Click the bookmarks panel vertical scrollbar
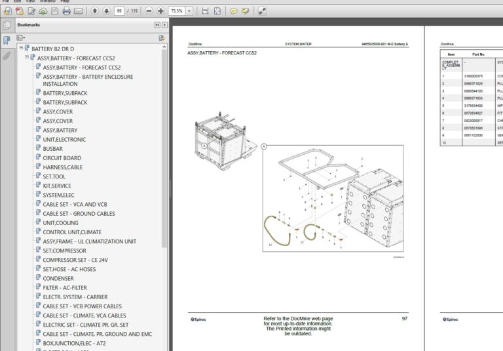This screenshot has width=503, height=351. (164, 148)
